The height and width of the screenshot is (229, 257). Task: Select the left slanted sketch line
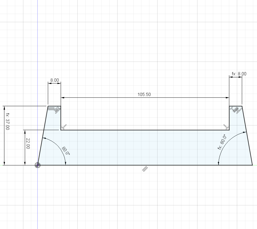[43, 136]
